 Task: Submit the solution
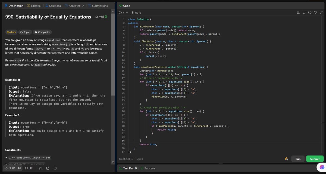(315, 159)
